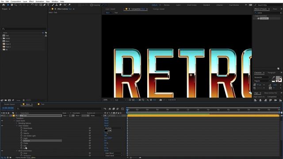Toggle Layer Styles visibility eye
The height and width of the screenshot is (159, 283).
coord(2,121)
